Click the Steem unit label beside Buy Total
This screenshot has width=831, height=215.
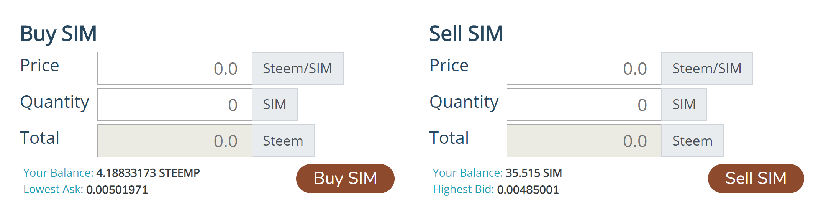[283, 141]
